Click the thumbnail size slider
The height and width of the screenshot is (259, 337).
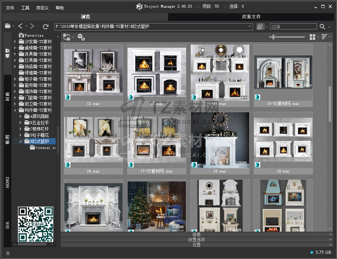[x=274, y=37]
